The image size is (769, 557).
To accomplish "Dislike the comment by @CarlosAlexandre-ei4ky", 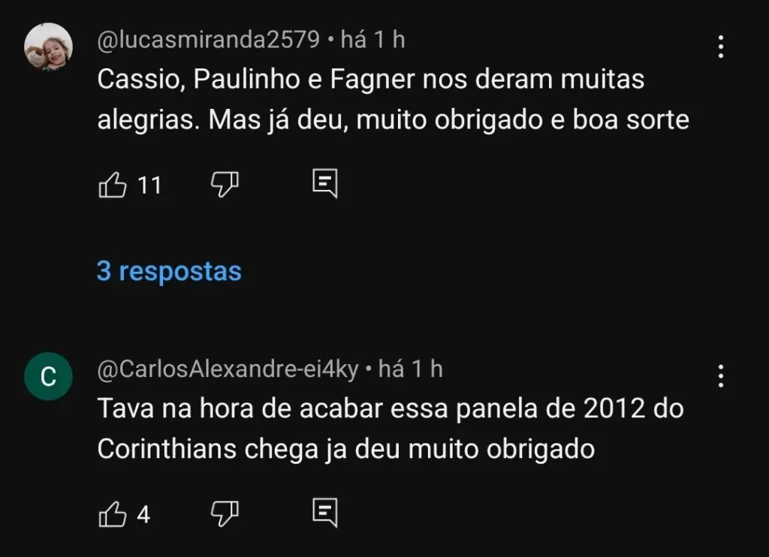I will click(x=224, y=514).
